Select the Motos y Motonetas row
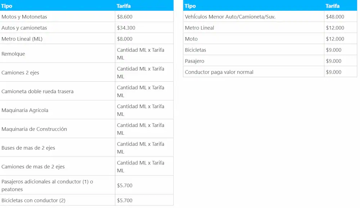This screenshot has width=360, height=208. (x=87, y=17)
